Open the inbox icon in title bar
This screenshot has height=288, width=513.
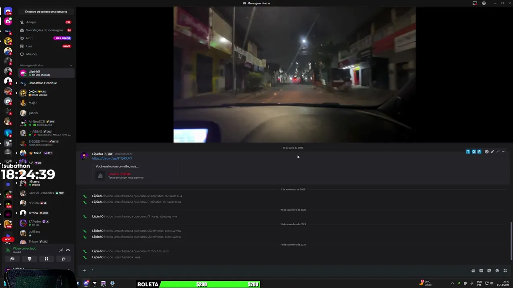point(475,3)
